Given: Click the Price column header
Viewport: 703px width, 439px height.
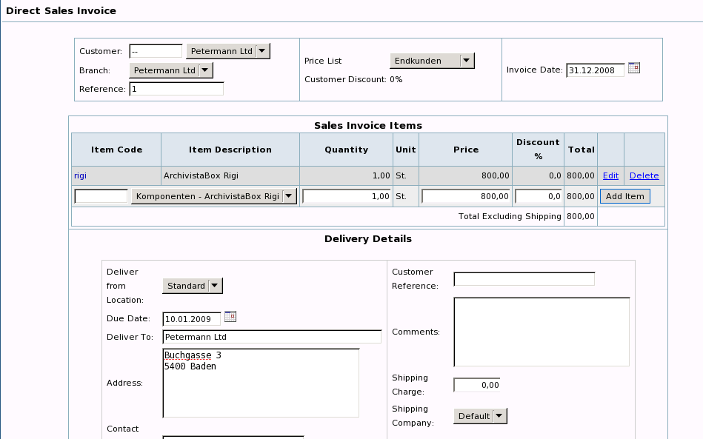Looking at the screenshot, I should click(x=466, y=150).
